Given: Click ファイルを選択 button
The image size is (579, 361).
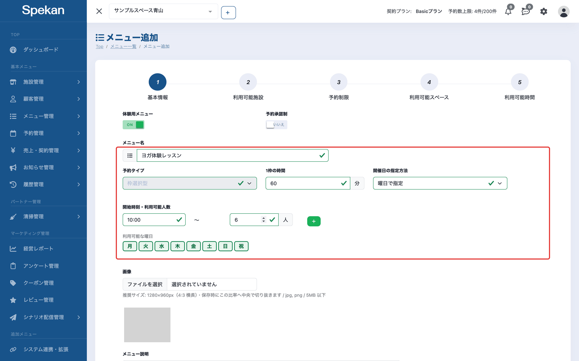Looking at the screenshot, I should pyautogui.click(x=145, y=284).
